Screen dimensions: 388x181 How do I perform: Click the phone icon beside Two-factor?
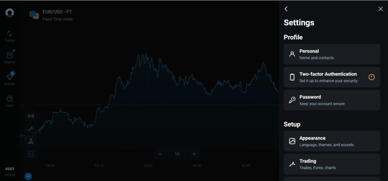click(x=292, y=77)
